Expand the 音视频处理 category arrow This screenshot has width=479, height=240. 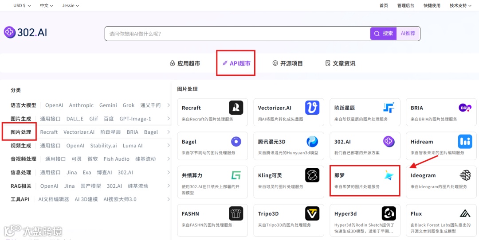click(x=169, y=159)
